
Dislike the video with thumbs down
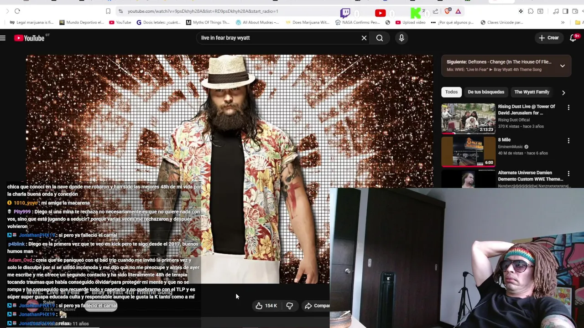click(x=290, y=306)
